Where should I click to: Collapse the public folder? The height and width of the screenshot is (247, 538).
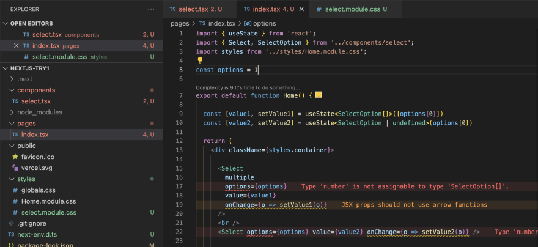coord(12,146)
